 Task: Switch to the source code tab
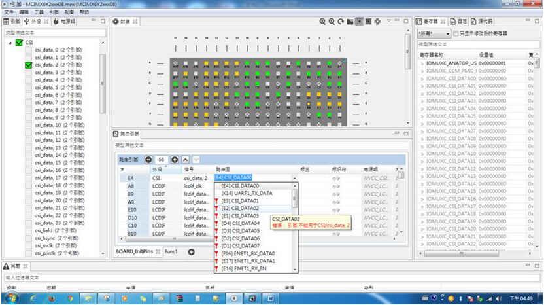pos(482,21)
